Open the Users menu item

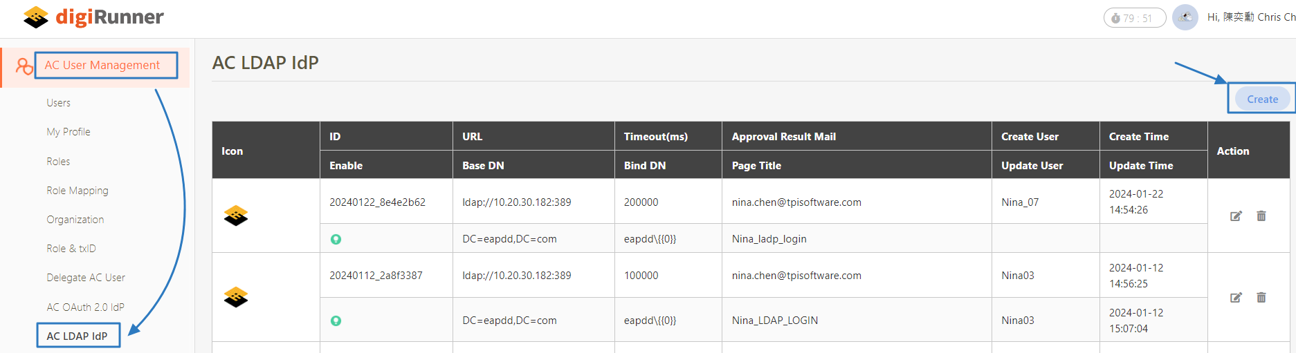point(59,103)
